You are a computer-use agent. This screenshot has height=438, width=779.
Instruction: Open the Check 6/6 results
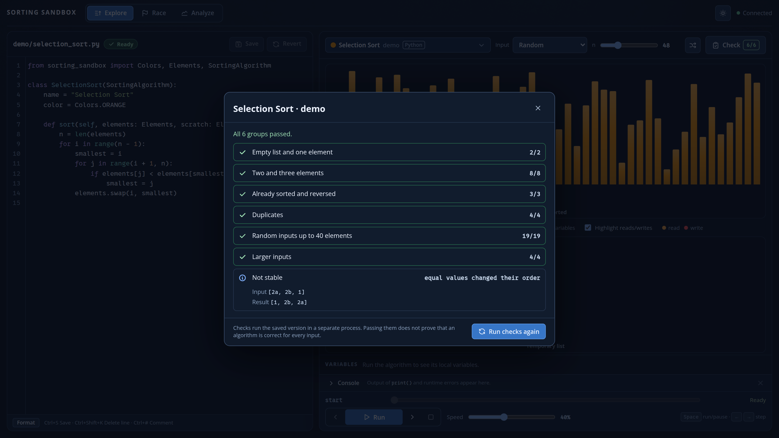click(x=735, y=45)
